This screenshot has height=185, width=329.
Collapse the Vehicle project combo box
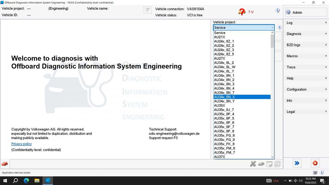[x=272, y=28]
